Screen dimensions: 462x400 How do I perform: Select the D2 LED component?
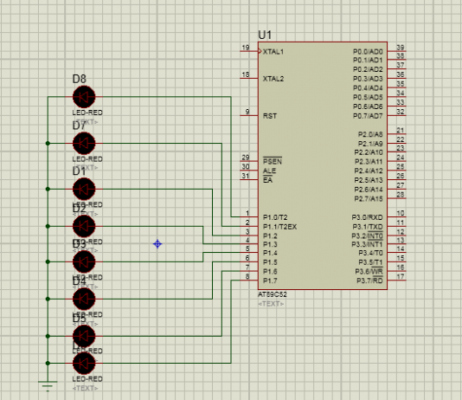point(84,226)
